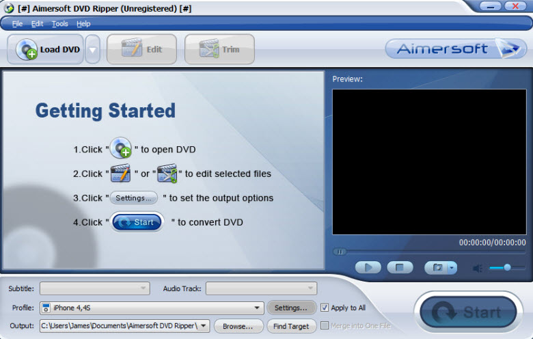Click the 00:00:00/00:00:00 time display

click(492, 243)
